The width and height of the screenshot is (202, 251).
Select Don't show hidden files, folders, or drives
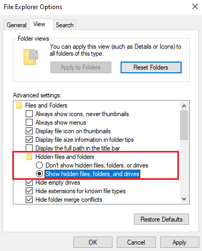point(39,165)
